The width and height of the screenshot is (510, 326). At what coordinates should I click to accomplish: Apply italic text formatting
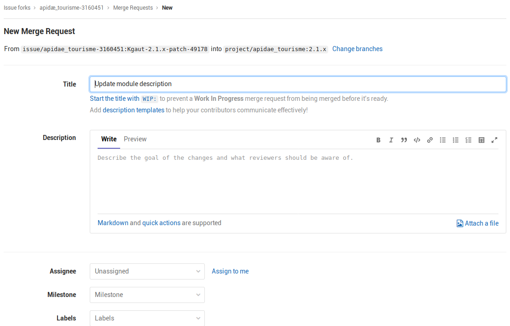pyautogui.click(x=391, y=140)
